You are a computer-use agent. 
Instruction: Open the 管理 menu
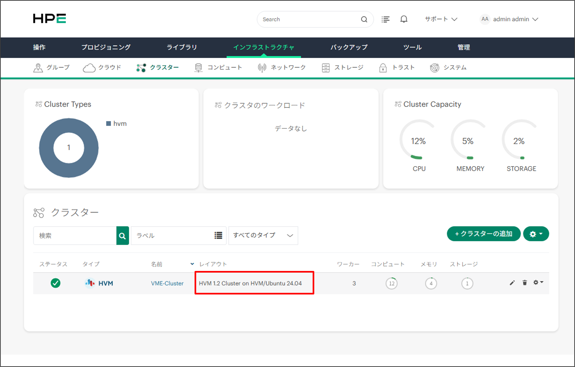point(464,47)
